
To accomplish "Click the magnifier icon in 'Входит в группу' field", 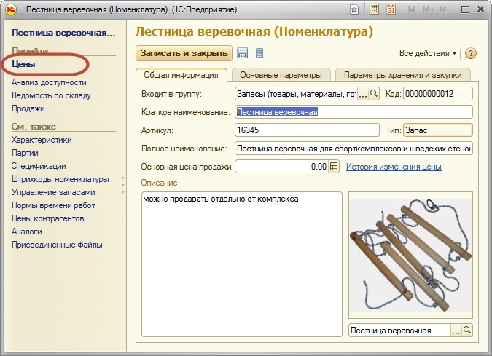I will (x=374, y=93).
